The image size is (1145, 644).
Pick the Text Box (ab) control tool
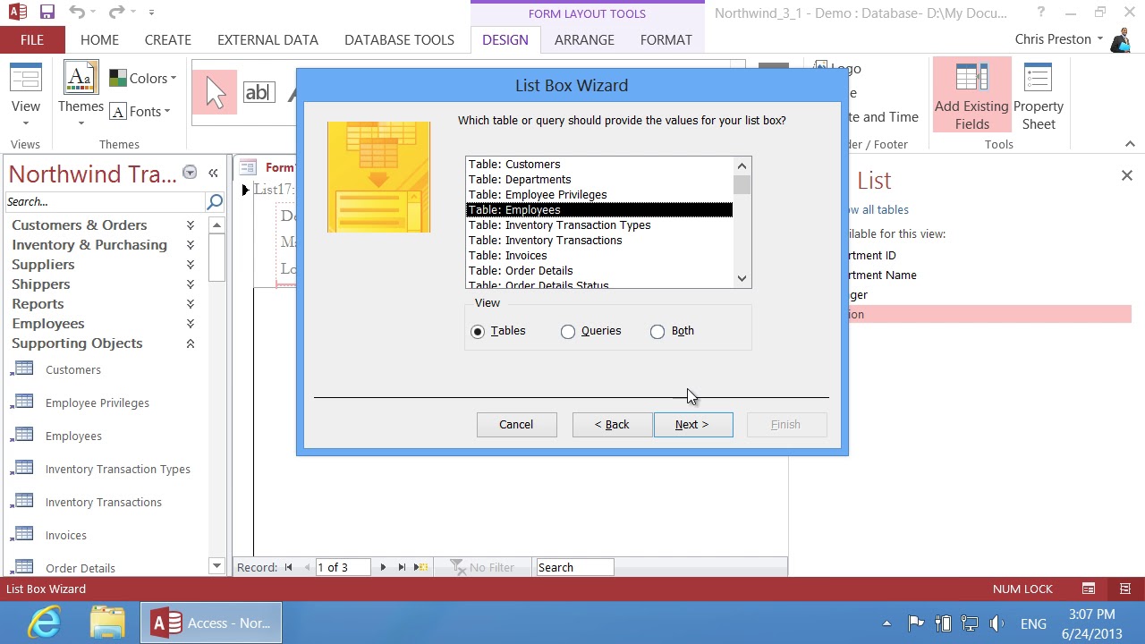tap(259, 92)
